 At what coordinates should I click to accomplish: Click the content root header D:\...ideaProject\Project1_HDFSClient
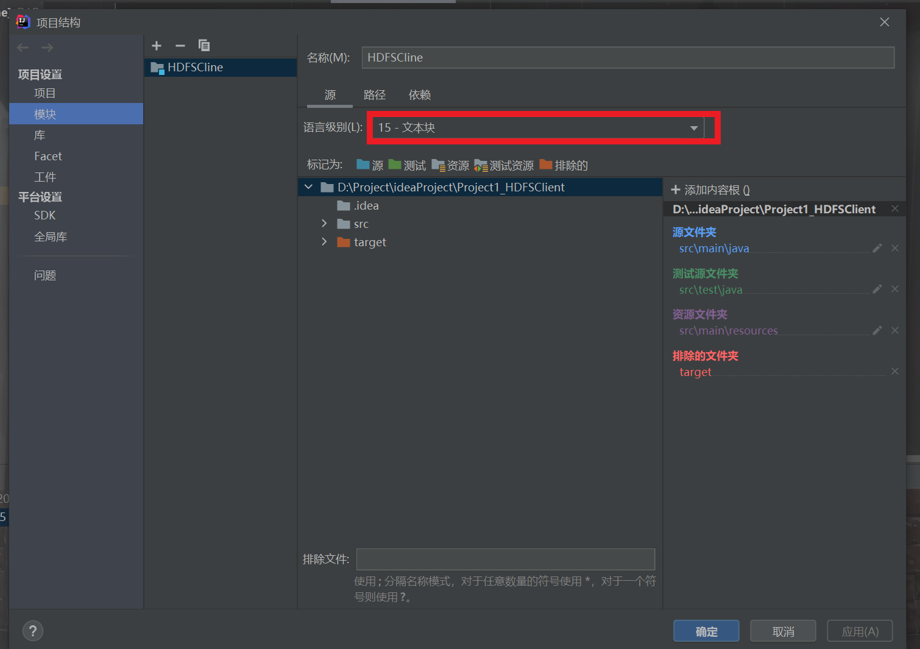774,209
